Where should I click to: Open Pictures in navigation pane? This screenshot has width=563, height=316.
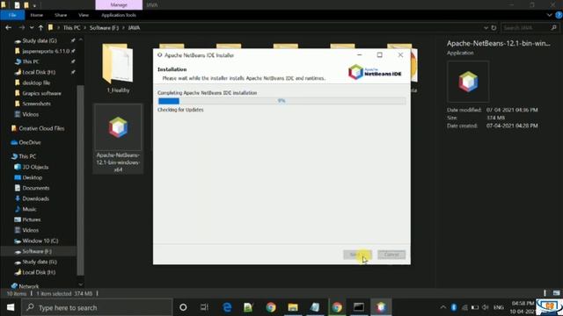click(x=32, y=219)
